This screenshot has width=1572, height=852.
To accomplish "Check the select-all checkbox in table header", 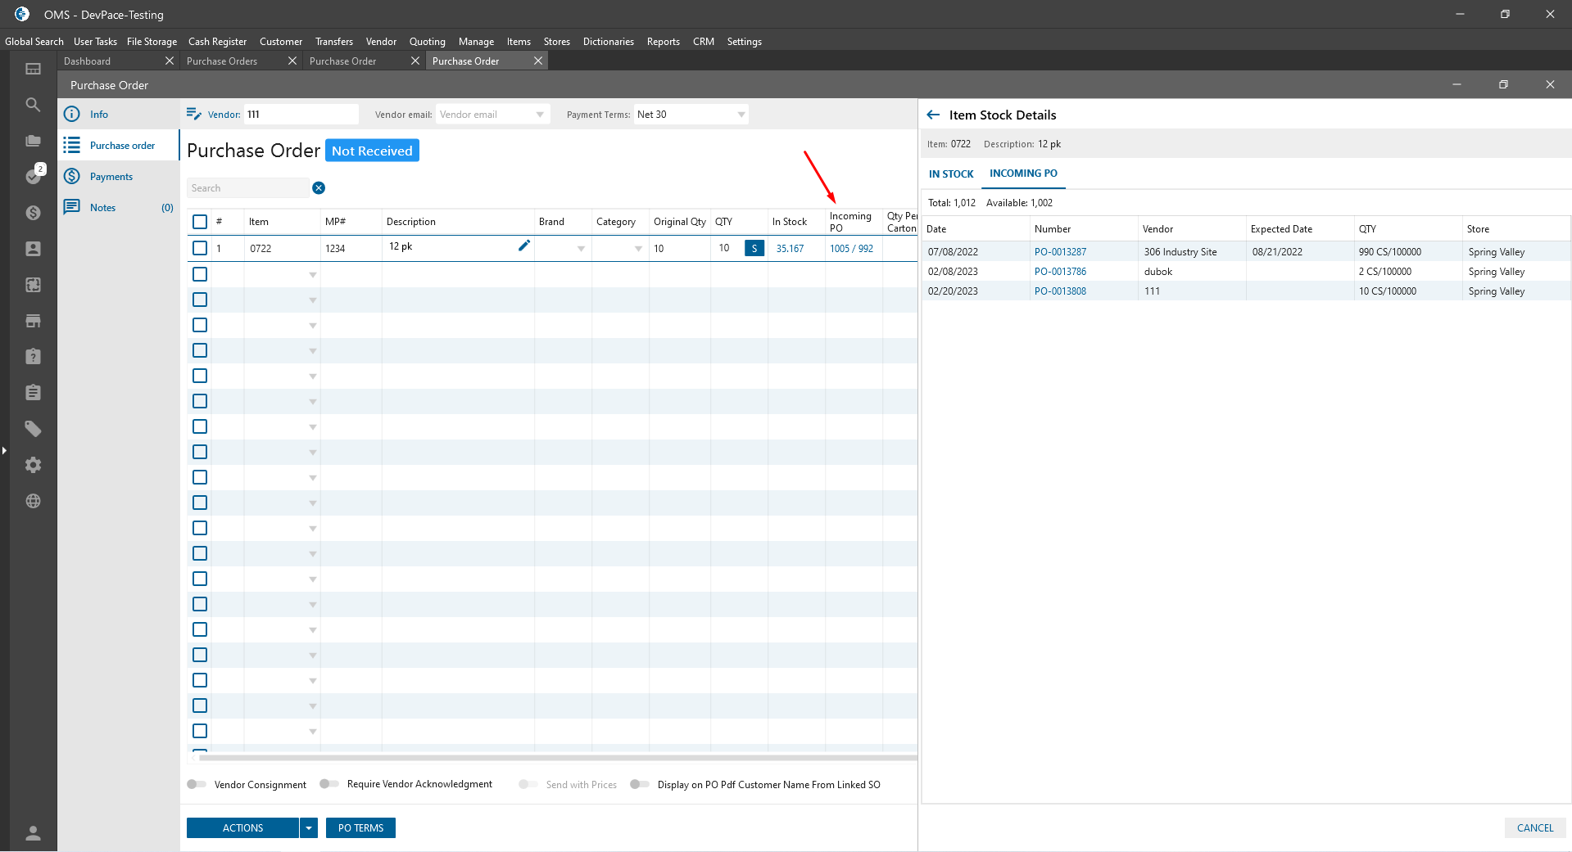I will pyautogui.click(x=200, y=222).
